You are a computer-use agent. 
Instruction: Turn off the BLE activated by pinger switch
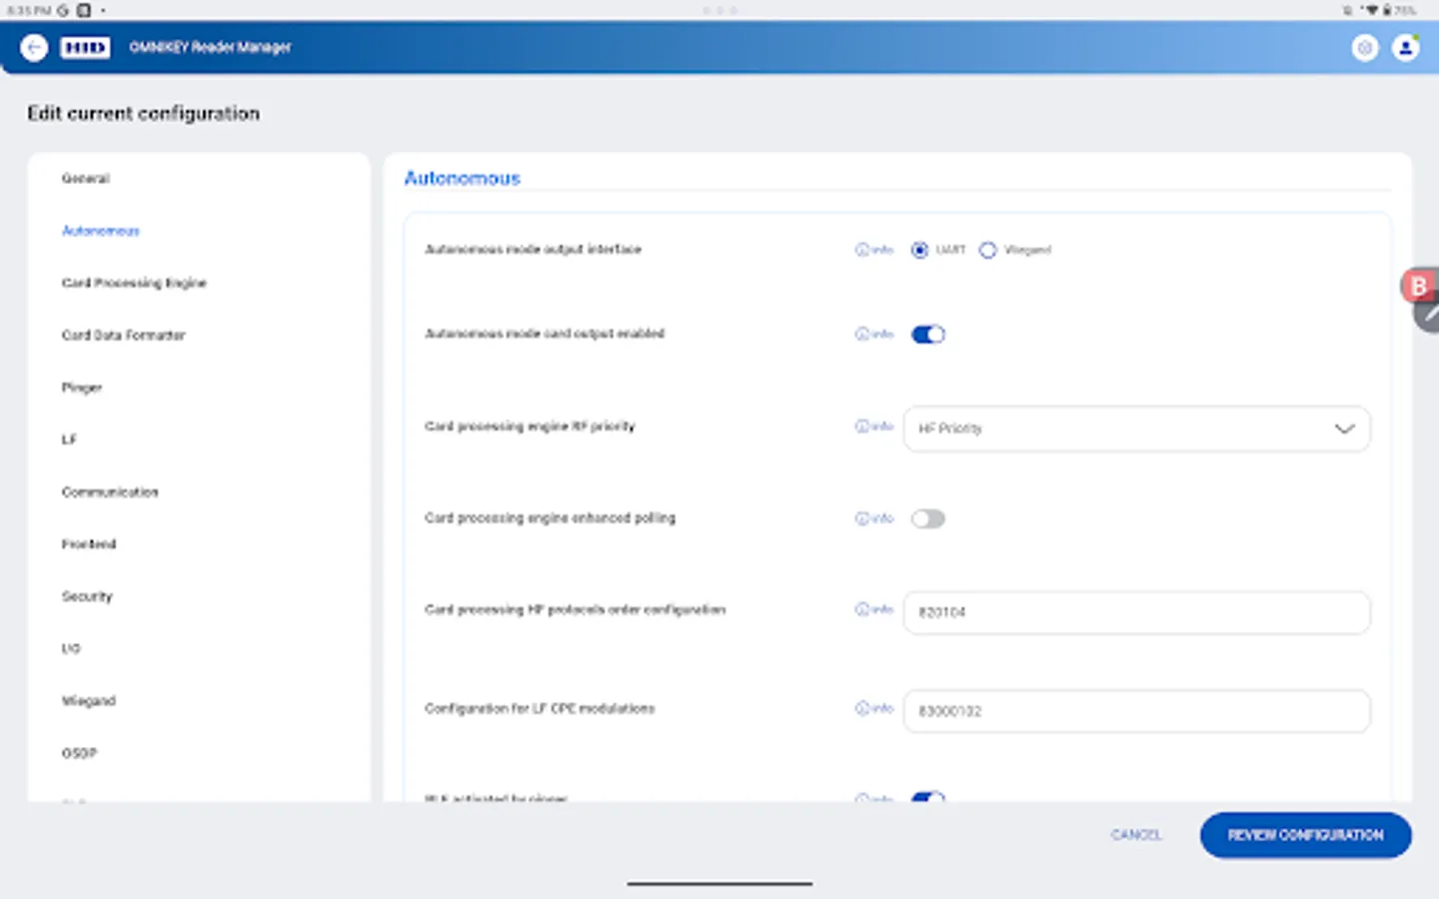[927, 799]
